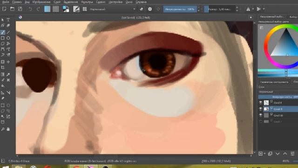Viewport: 298px width, 168px height.
Task: Select the Text tool in the toolbox
Action: [x=8, y=20]
